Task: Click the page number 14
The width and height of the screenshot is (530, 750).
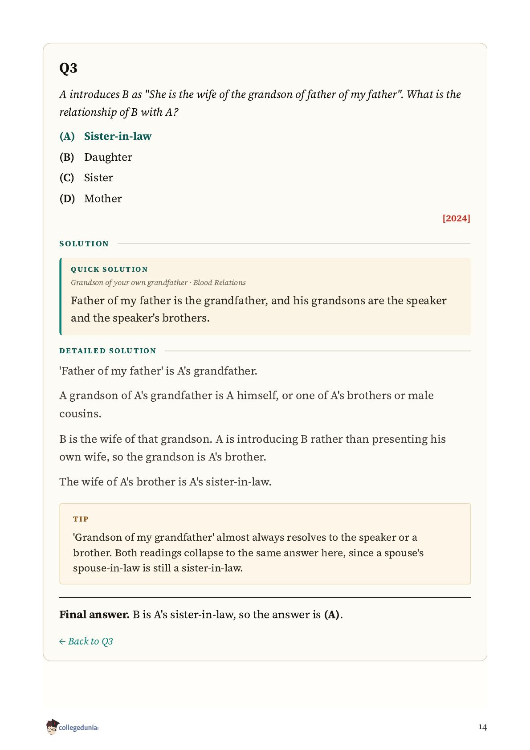Action: [x=483, y=727]
